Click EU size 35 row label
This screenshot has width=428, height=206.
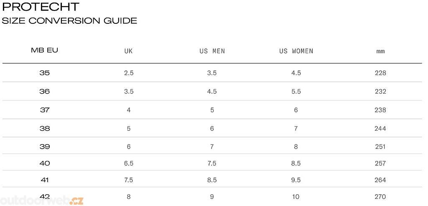click(44, 73)
